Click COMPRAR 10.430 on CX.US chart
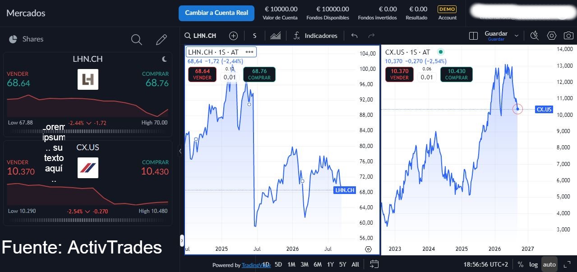The width and height of the screenshot is (577, 272). pos(457,74)
